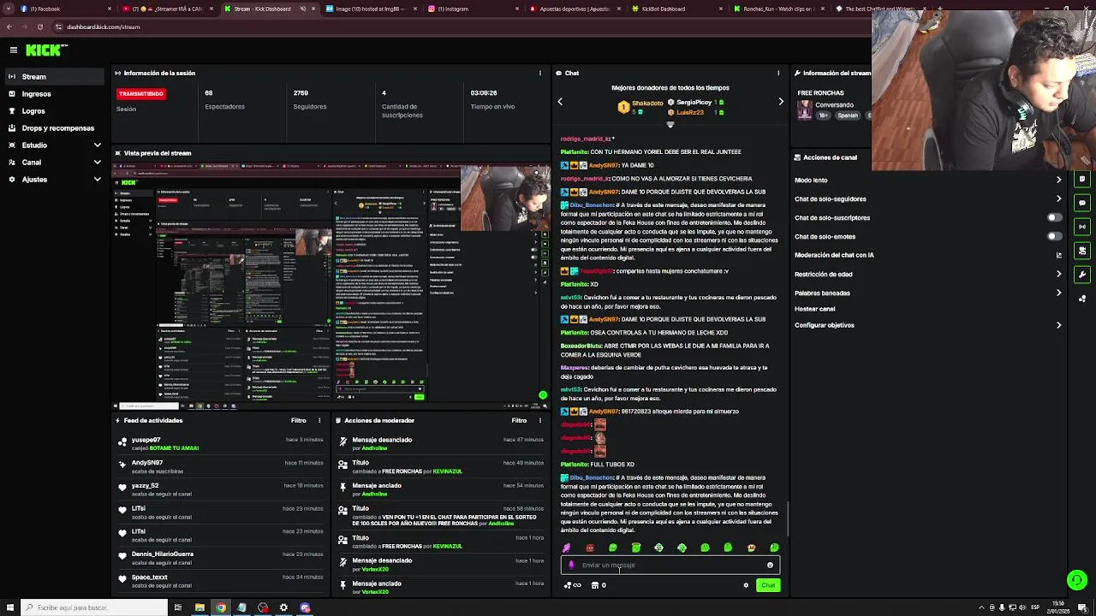The width and height of the screenshot is (1096, 616).
Task: Toggle the chat bubble widget icon in right strip
Action: (x=1082, y=204)
